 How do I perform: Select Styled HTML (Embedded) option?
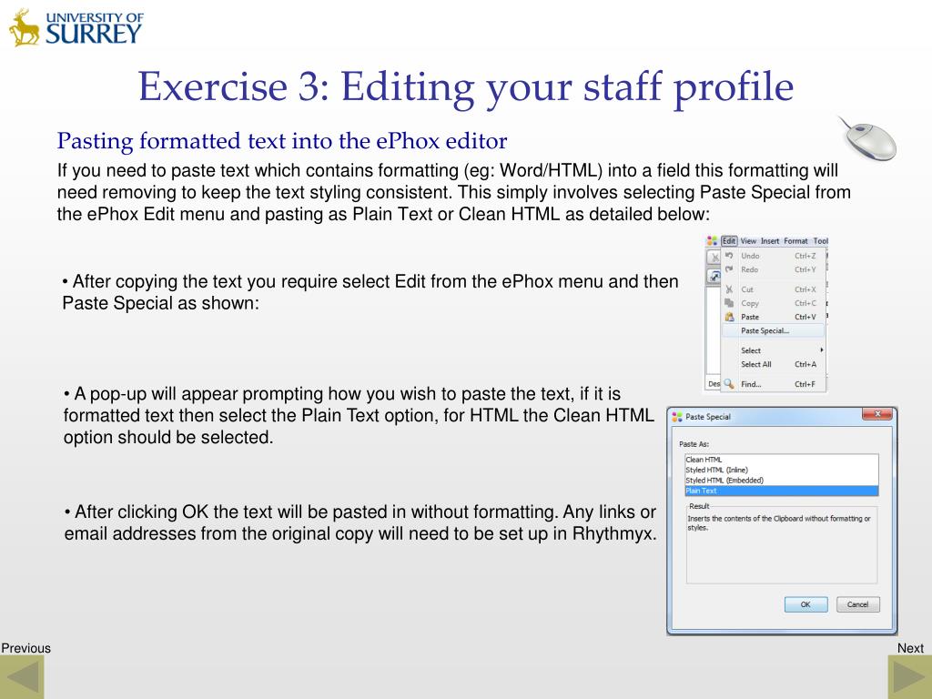pyautogui.click(x=782, y=481)
